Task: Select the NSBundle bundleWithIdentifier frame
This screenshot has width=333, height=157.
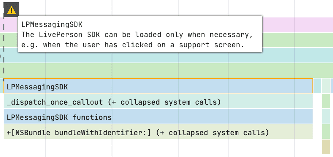Action: [x=158, y=132]
